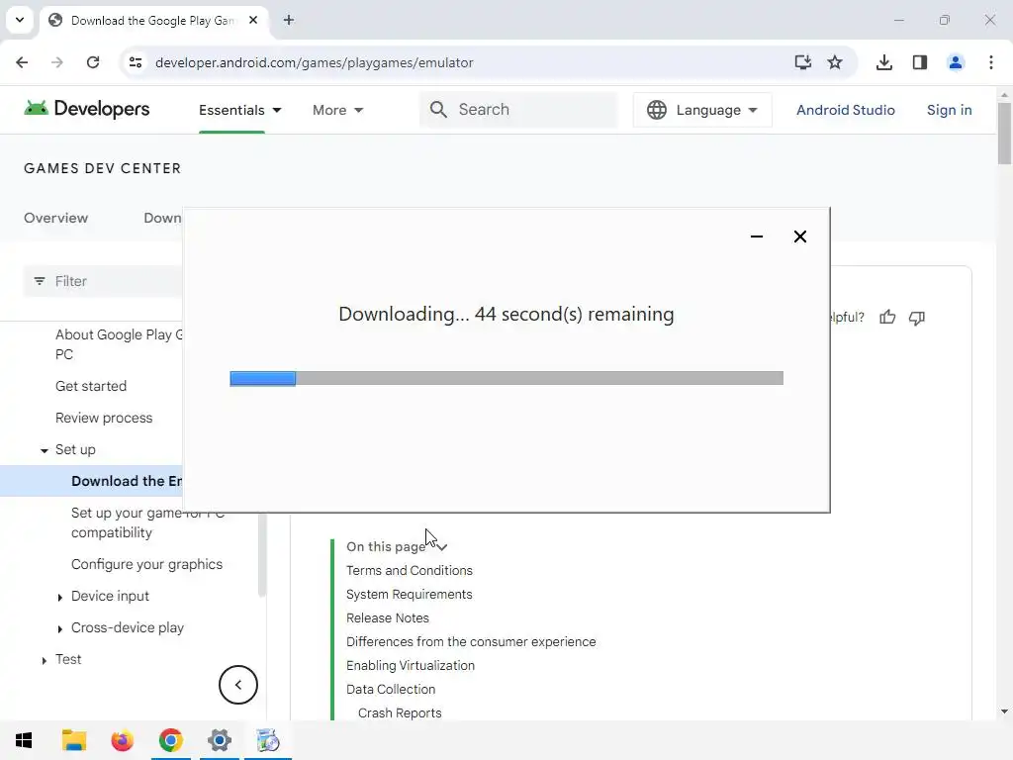The image size is (1013, 760).
Task: Click the thumbs up helpful icon
Action: coord(887,318)
